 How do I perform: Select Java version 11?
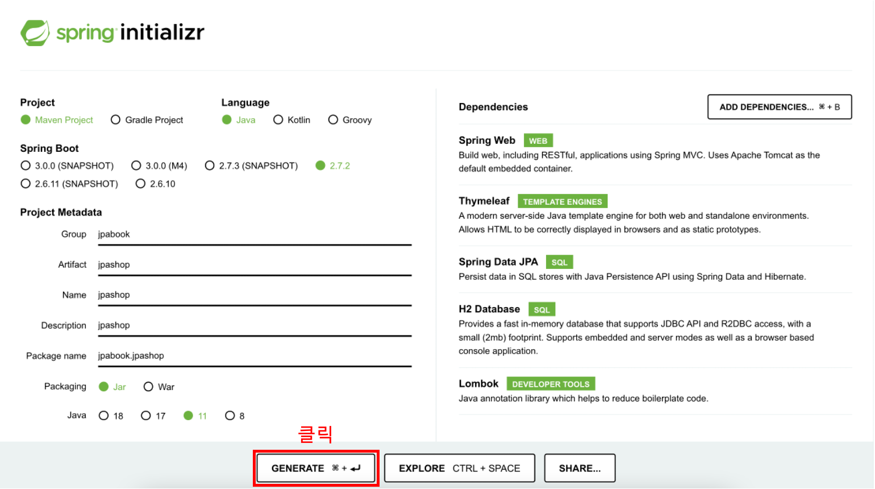(x=189, y=416)
